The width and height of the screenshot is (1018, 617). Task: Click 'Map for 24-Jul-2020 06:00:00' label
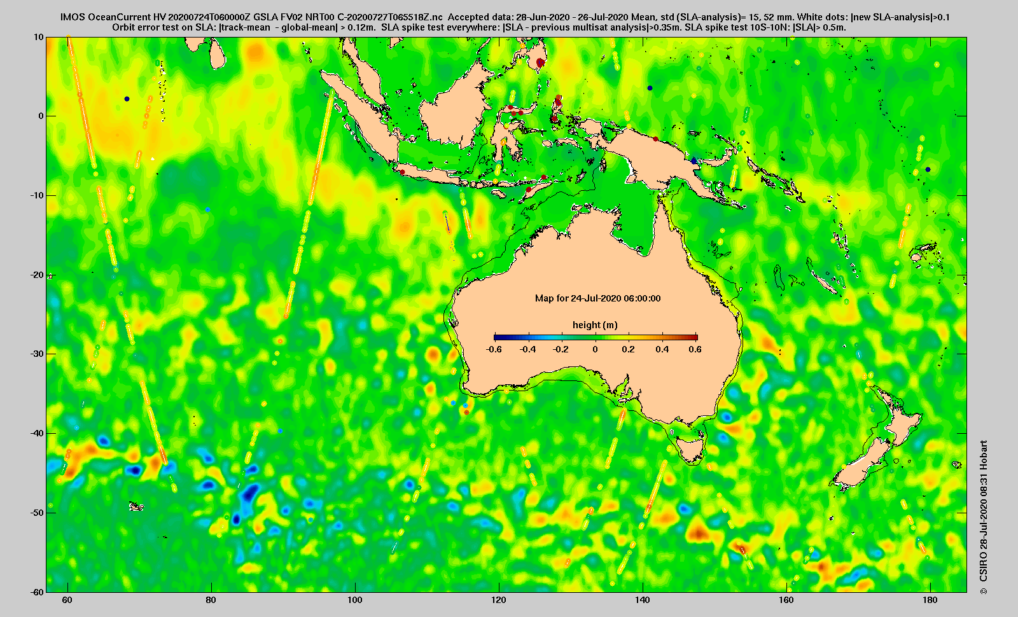pyautogui.click(x=597, y=298)
